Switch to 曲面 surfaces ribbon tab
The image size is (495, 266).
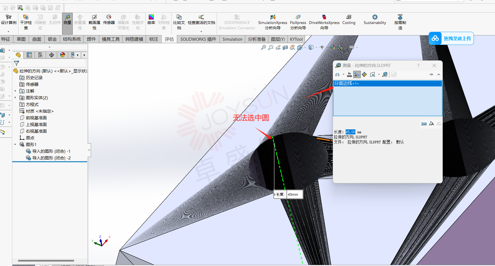click(x=37, y=39)
